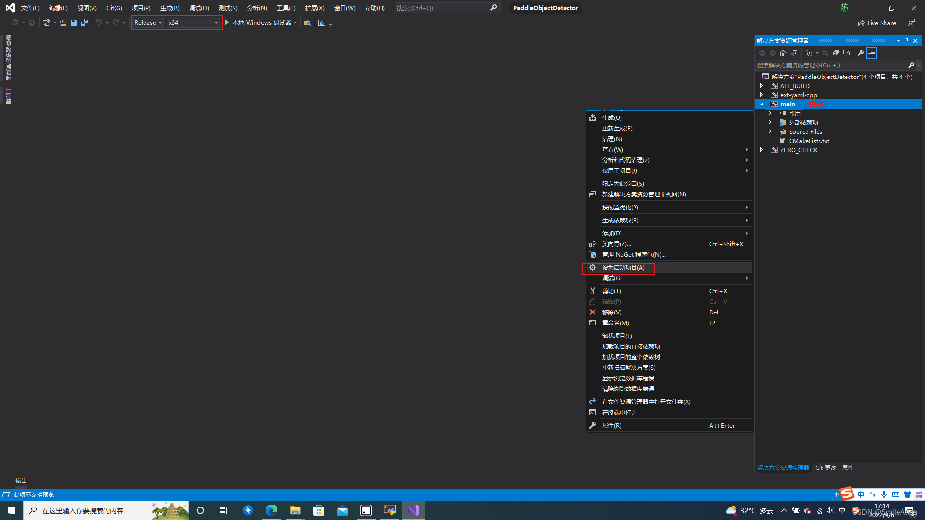Open the 调试(D) menu in menu bar

tap(199, 8)
